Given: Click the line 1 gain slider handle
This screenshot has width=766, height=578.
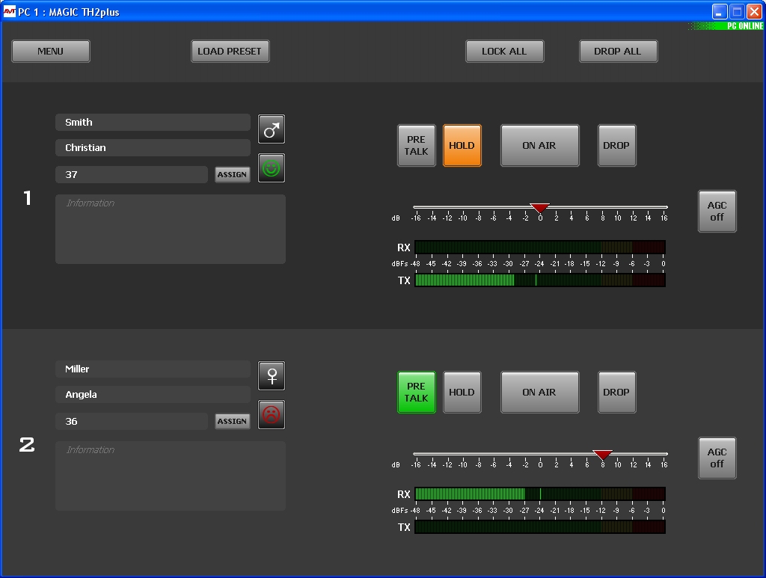Looking at the screenshot, I should (539, 207).
